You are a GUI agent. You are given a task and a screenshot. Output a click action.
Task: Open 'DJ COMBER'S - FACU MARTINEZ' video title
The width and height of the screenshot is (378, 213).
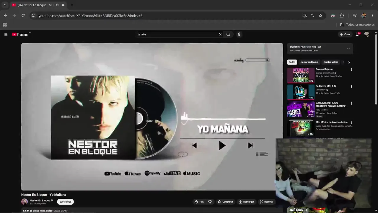coord(332,104)
